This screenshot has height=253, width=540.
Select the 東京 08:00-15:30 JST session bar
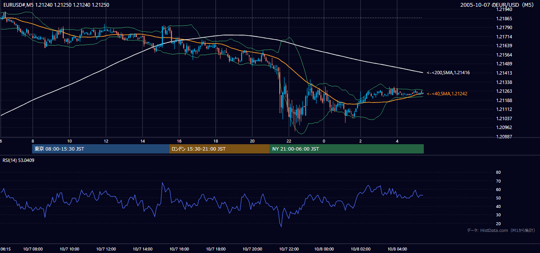pyautogui.click(x=101, y=149)
